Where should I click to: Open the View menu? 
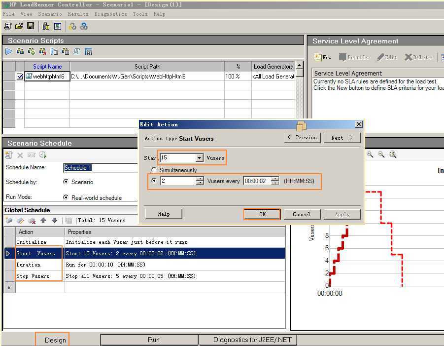[26, 14]
